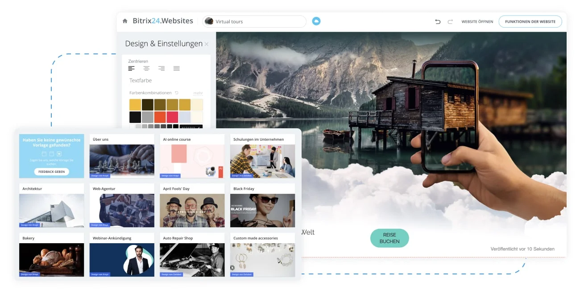Viewport: 580px width, 294px height.
Task: Select left text alignment icon
Action: pos(131,68)
